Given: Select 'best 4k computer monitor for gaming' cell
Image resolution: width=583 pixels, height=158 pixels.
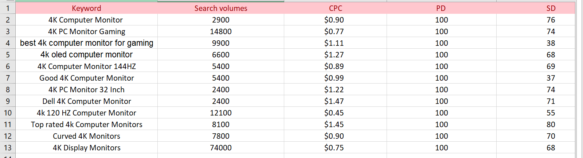Looking at the screenshot, I should click(x=86, y=43).
